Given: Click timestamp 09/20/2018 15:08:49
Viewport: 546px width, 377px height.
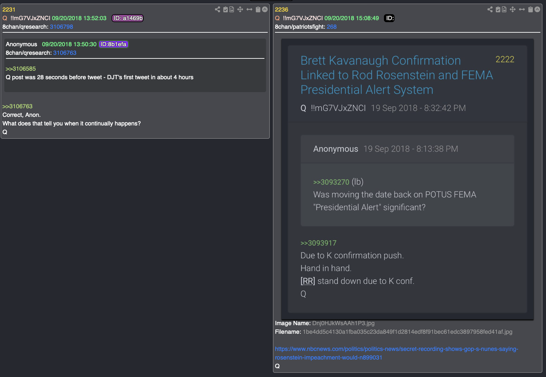Looking at the screenshot, I should click(x=352, y=18).
